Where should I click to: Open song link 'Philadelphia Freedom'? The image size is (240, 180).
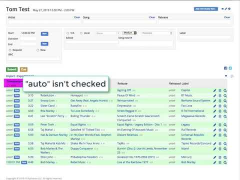click(x=84, y=157)
